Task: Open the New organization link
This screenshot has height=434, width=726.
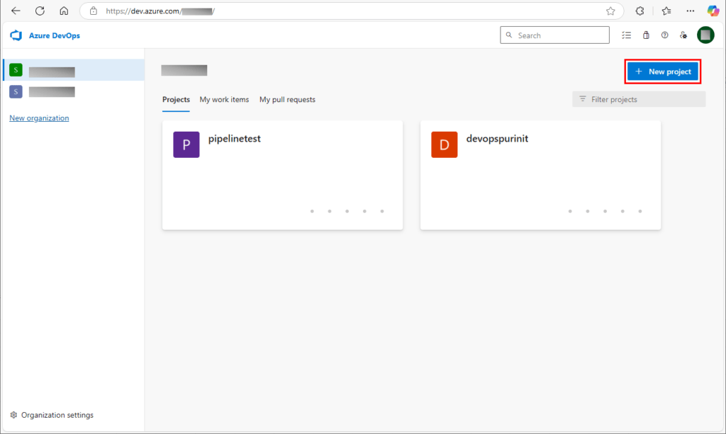Action: pyautogui.click(x=39, y=118)
